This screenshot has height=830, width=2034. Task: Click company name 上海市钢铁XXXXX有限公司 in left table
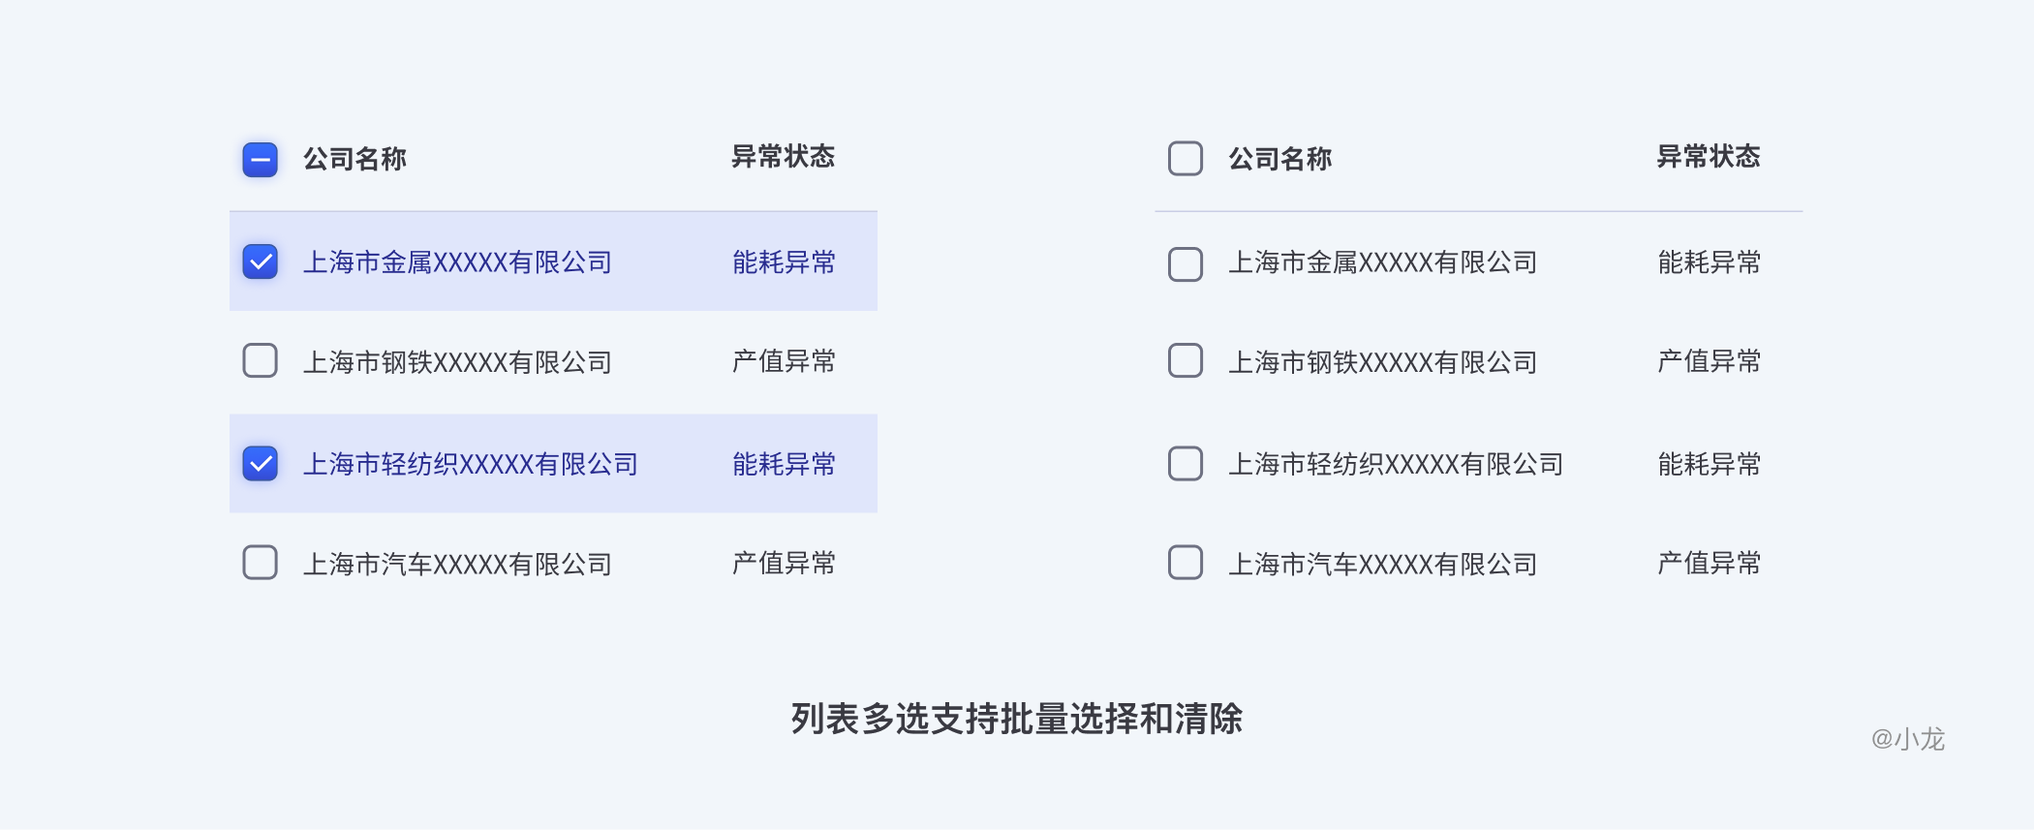click(457, 362)
